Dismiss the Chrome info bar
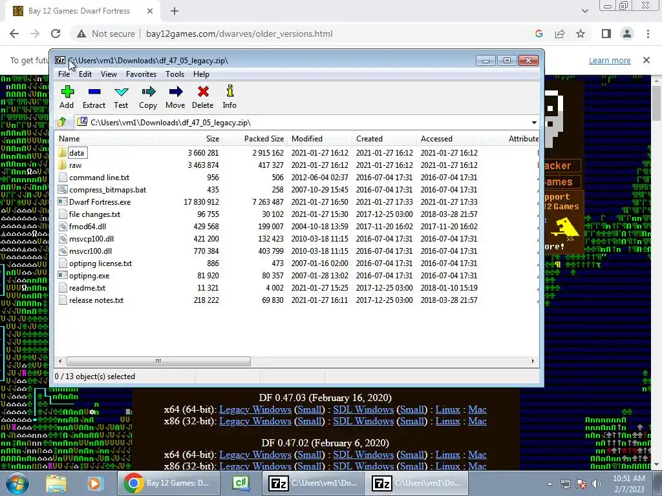Screen dimensions: 662x496 [646, 60]
